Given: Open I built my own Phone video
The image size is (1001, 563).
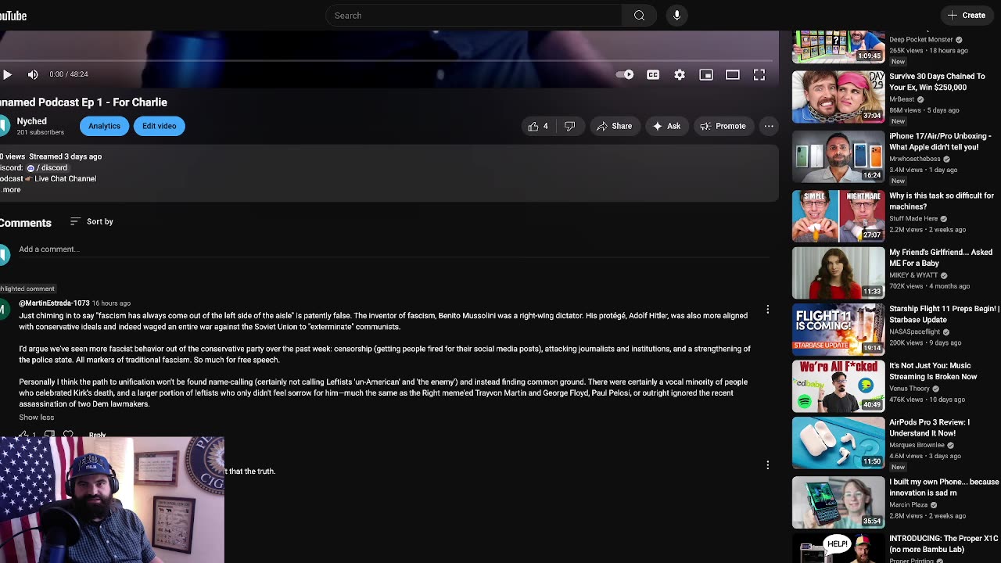Looking at the screenshot, I should point(944,487).
